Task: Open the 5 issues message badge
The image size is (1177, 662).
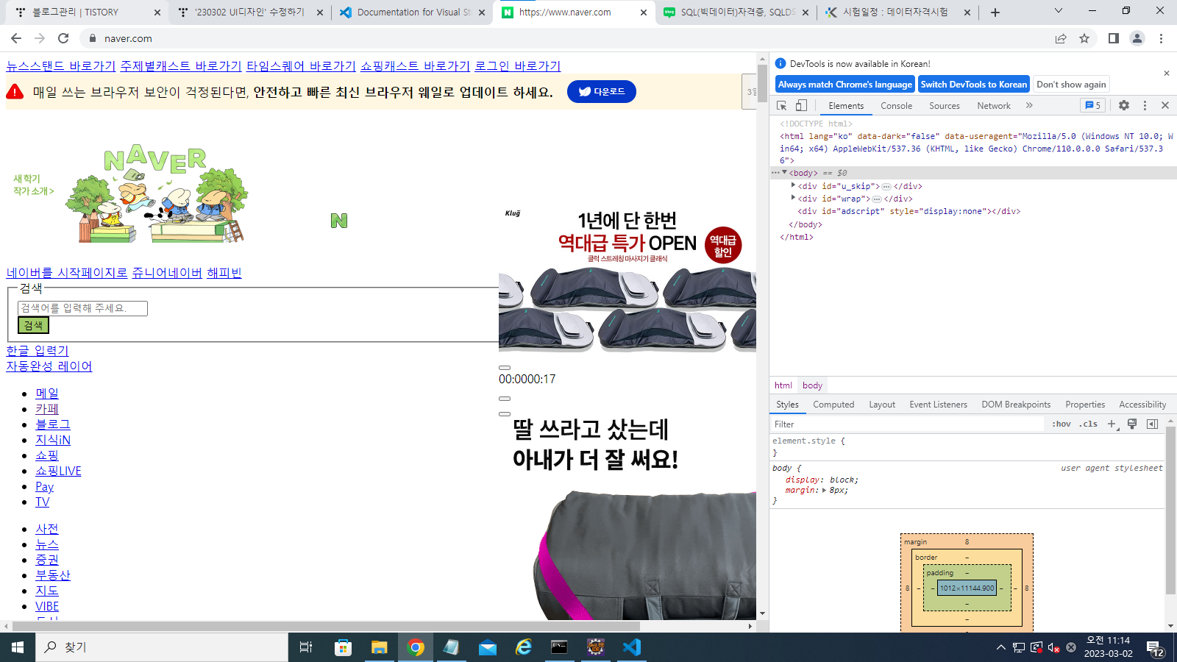Action: 1092,105
